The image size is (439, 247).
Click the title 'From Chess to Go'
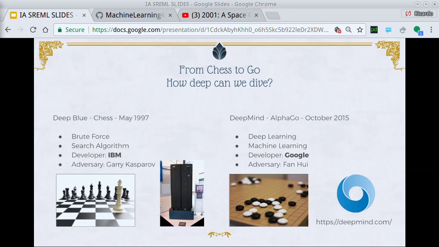[219, 70]
